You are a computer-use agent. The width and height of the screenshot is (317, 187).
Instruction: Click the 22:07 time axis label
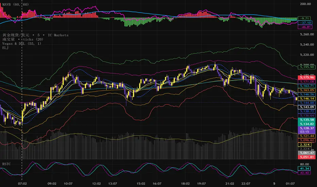click(x=246, y=184)
